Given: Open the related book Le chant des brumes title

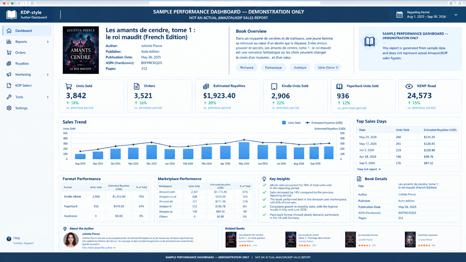Looking at the screenshot, I should [368, 235].
